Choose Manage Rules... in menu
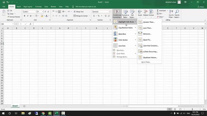 [125, 57]
